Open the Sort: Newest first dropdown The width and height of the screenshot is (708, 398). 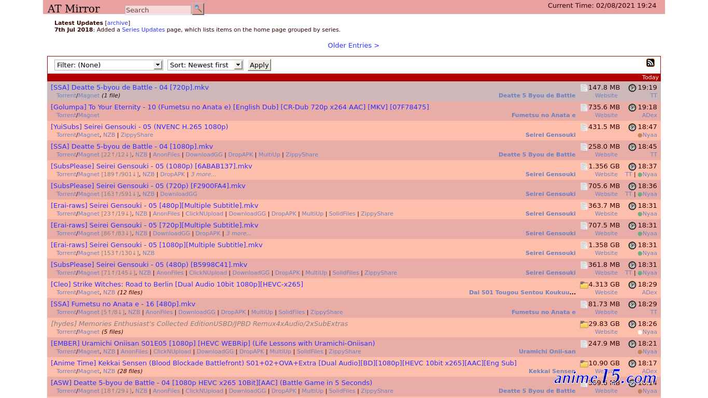coord(205,65)
